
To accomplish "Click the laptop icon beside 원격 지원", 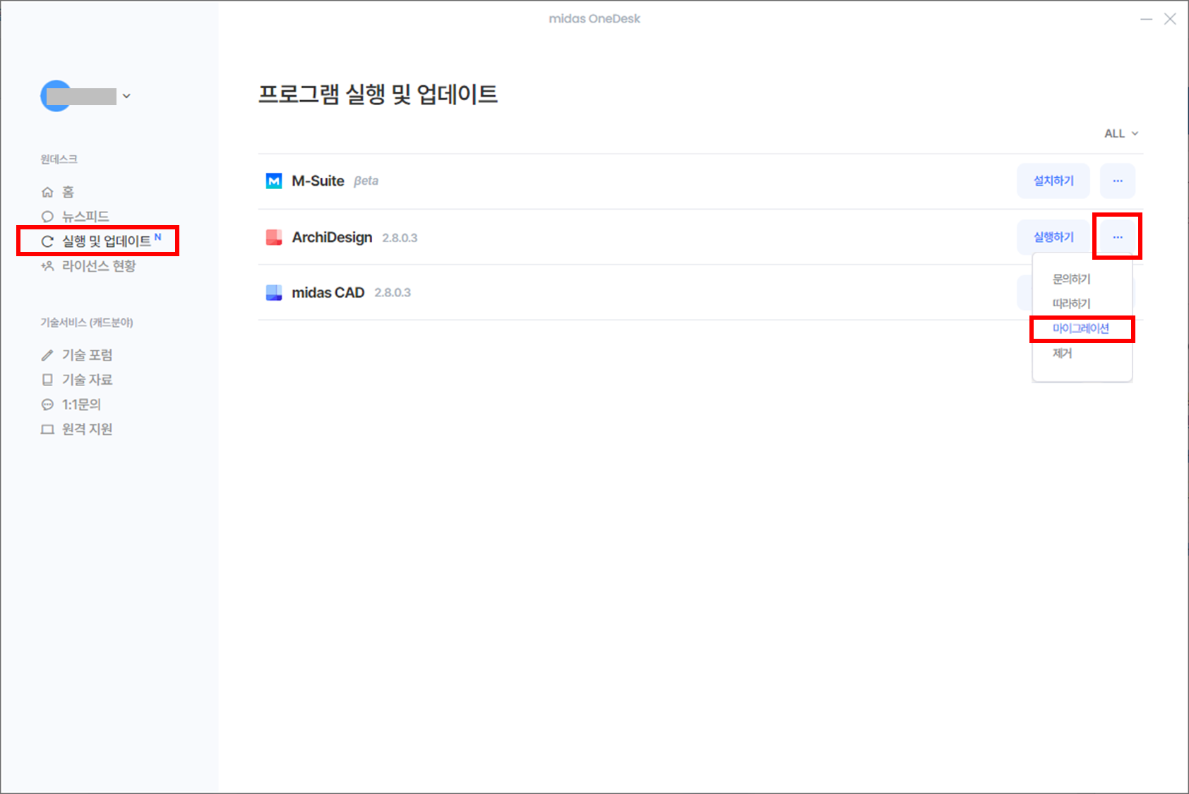I will click(47, 429).
